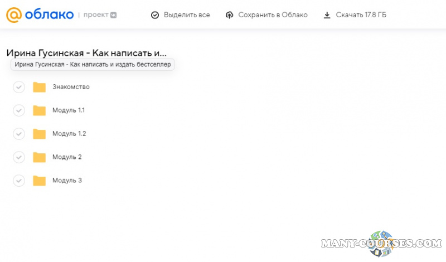Click the VK project badge
The width and height of the screenshot is (446, 262).
[x=113, y=15]
